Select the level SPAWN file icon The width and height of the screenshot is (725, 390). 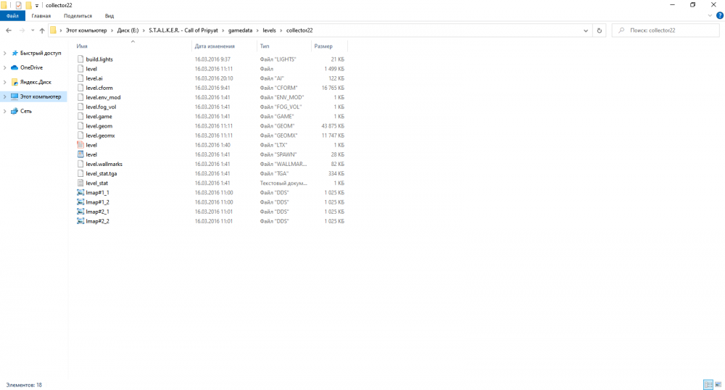[80, 154]
